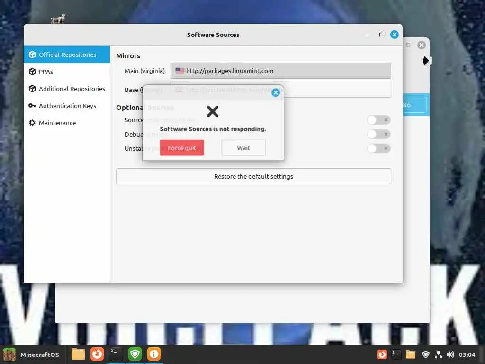
Task: Open the network connections tray icon
Action: (x=438, y=355)
